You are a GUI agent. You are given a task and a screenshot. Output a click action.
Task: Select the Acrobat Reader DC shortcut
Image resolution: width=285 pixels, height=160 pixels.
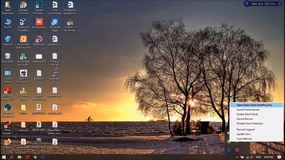8,94
